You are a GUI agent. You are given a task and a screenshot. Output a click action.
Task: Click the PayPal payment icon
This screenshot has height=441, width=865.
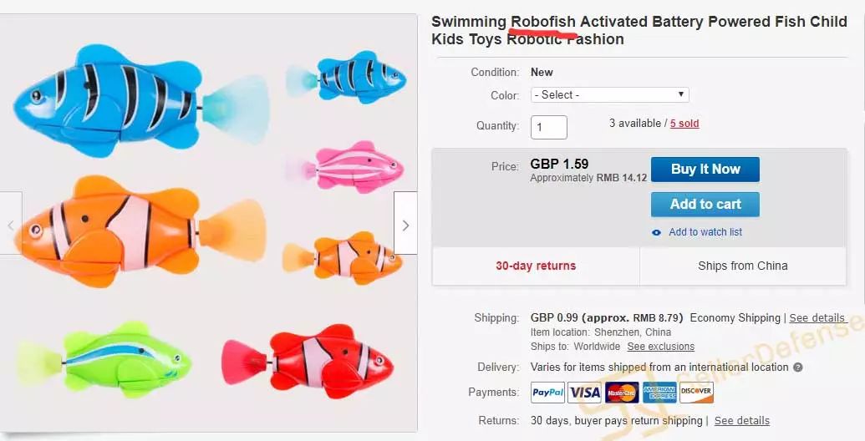pyautogui.click(x=547, y=393)
